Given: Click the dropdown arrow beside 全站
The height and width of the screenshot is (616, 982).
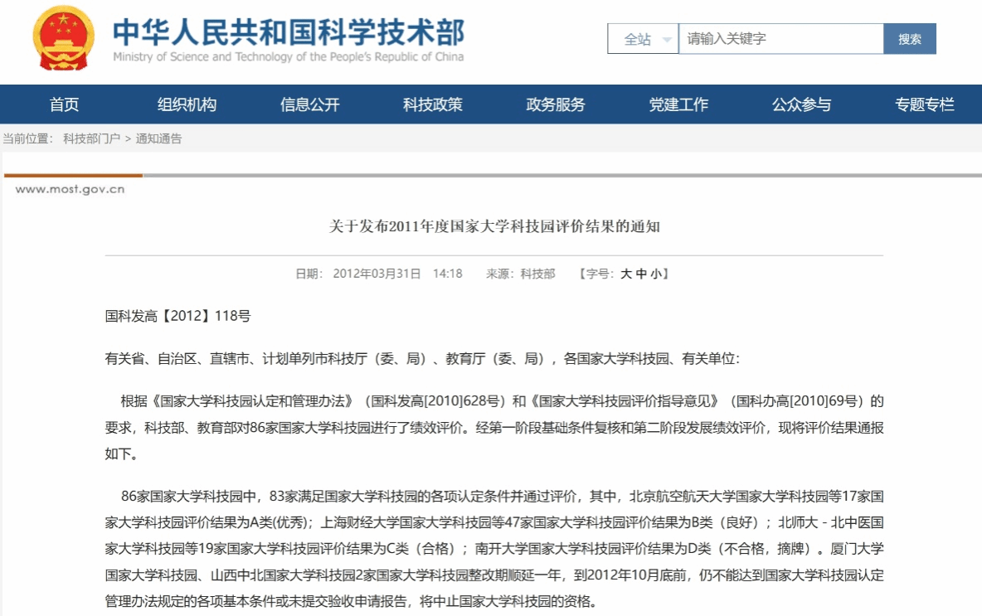Looking at the screenshot, I should (x=667, y=40).
